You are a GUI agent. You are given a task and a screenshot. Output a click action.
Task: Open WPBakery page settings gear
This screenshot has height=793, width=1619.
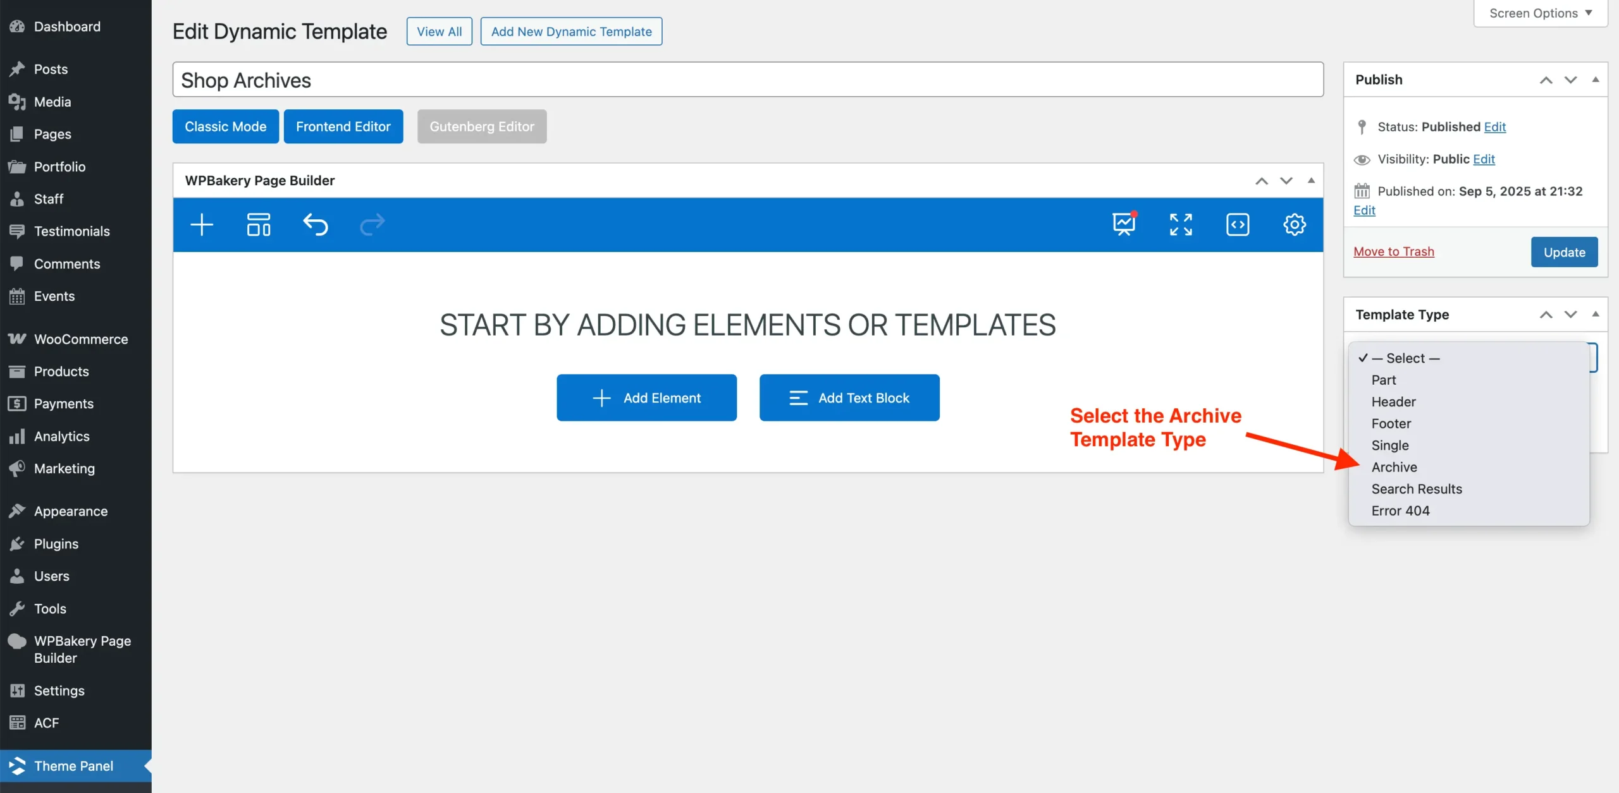[1294, 224]
